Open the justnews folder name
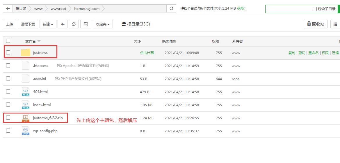This screenshot has height=163, width=340. tap(40, 52)
